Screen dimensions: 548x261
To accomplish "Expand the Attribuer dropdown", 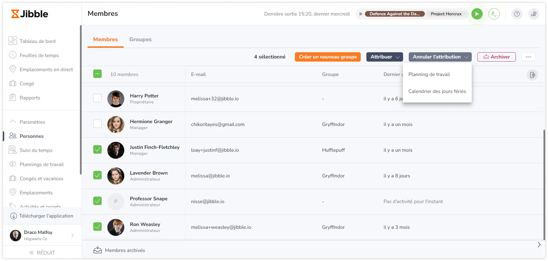I will pyautogui.click(x=384, y=57).
